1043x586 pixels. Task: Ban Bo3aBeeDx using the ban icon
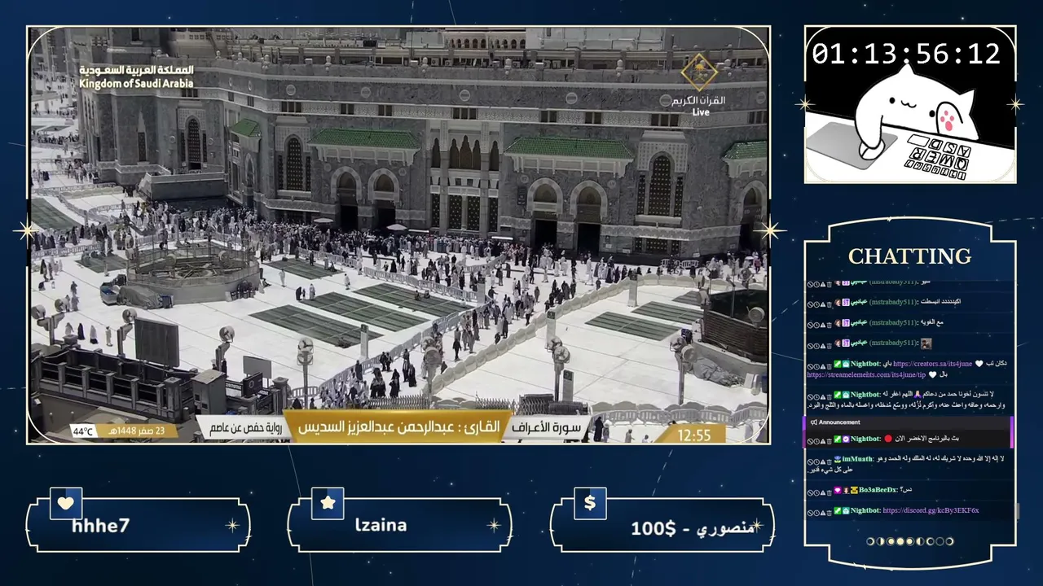[x=810, y=492]
